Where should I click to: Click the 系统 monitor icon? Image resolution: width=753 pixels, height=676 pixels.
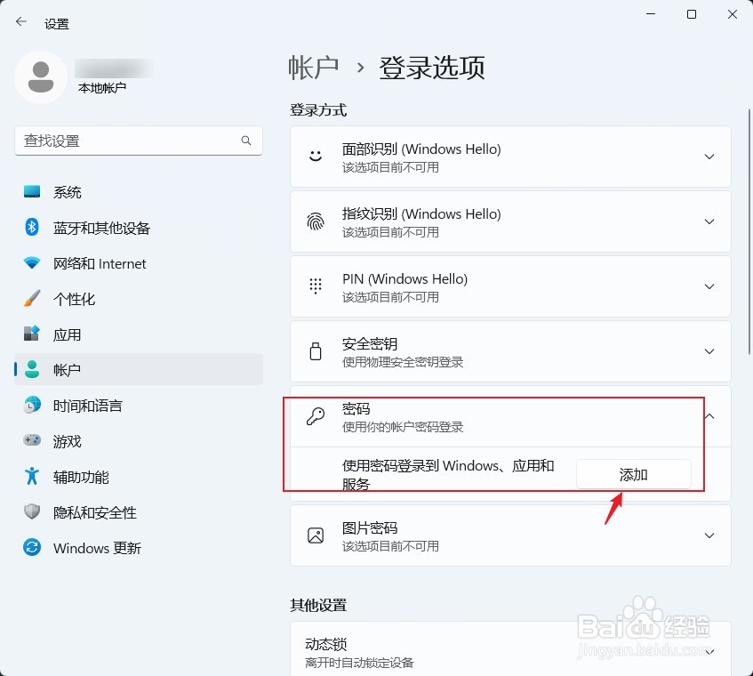tap(32, 192)
